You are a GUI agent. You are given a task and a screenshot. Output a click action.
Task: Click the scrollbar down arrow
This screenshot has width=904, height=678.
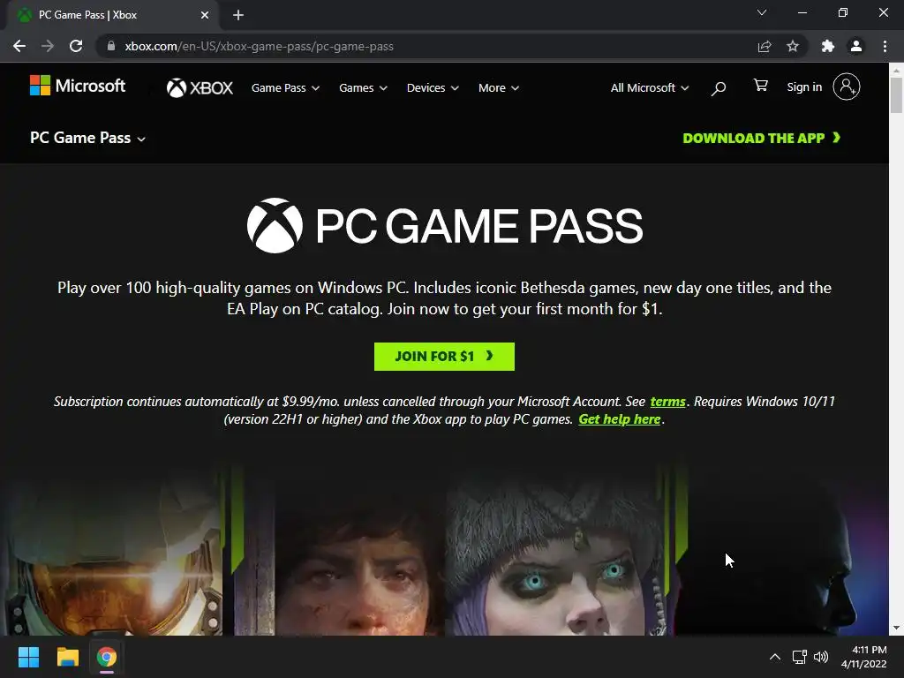pos(897,628)
